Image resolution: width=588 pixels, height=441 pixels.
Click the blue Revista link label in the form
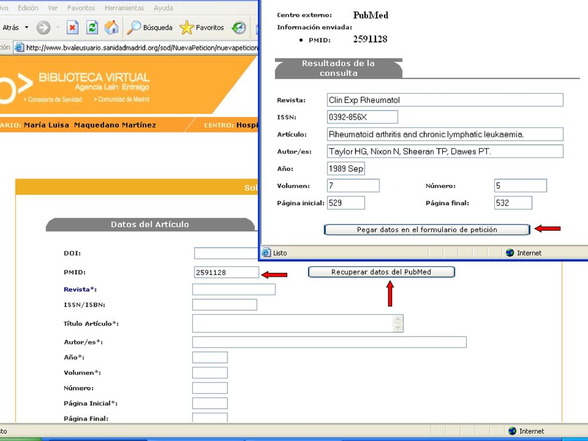coord(80,289)
